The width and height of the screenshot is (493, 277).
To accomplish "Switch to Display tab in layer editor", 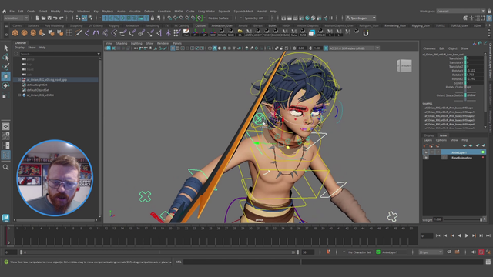I will point(429,135).
